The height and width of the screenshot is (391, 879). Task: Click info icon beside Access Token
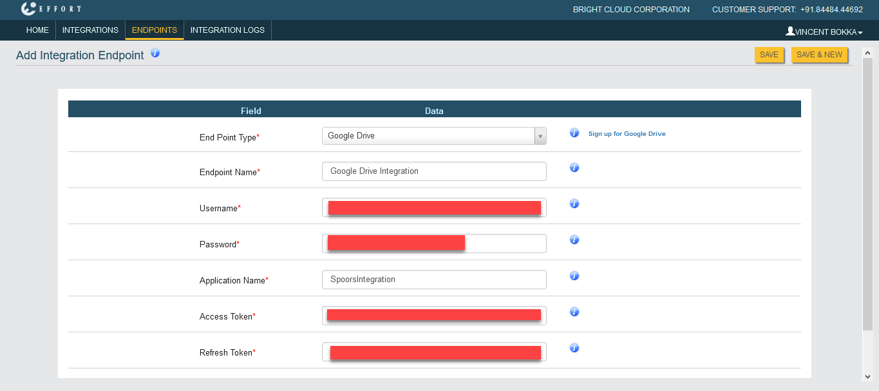(x=574, y=312)
